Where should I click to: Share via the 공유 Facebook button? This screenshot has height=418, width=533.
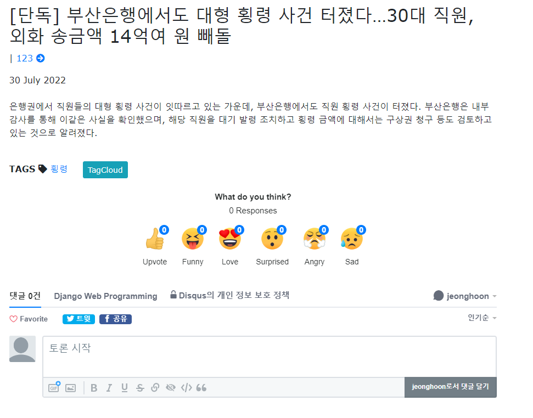click(116, 319)
